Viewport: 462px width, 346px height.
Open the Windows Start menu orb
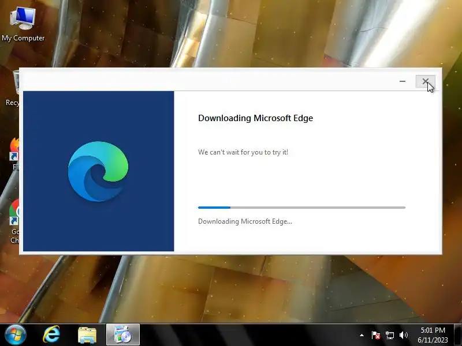16,335
